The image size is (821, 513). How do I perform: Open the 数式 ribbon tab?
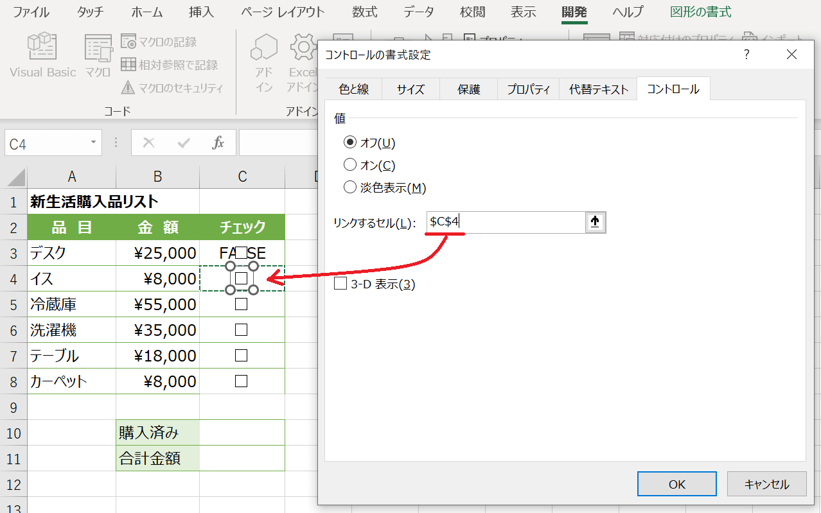(x=365, y=12)
